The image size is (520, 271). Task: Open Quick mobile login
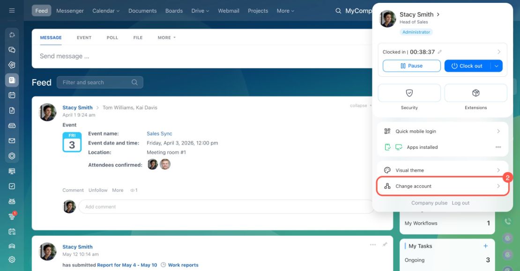click(443, 131)
